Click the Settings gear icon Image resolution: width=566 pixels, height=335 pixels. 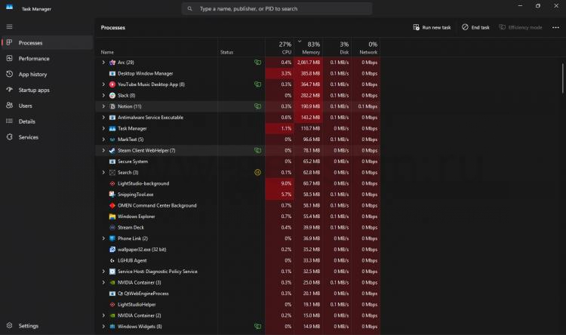click(x=9, y=326)
